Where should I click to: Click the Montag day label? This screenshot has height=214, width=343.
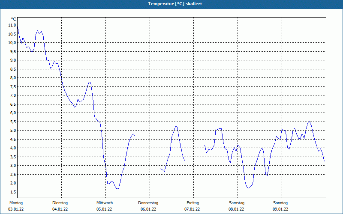click(x=16, y=203)
